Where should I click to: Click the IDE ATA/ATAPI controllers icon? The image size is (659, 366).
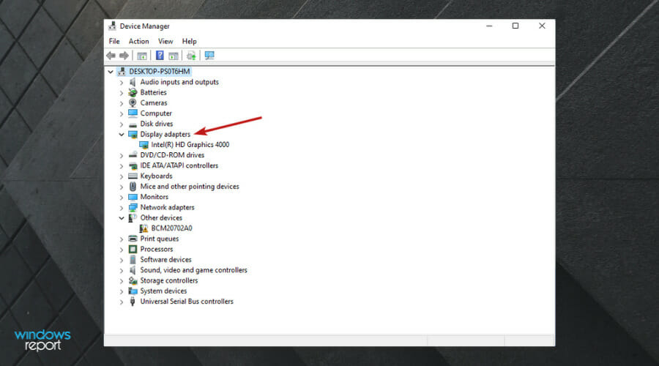pos(133,165)
